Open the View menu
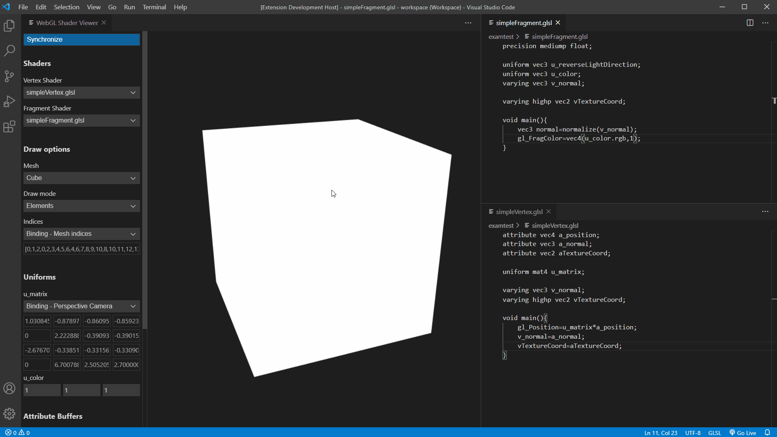The height and width of the screenshot is (437, 777). coord(93,7)
